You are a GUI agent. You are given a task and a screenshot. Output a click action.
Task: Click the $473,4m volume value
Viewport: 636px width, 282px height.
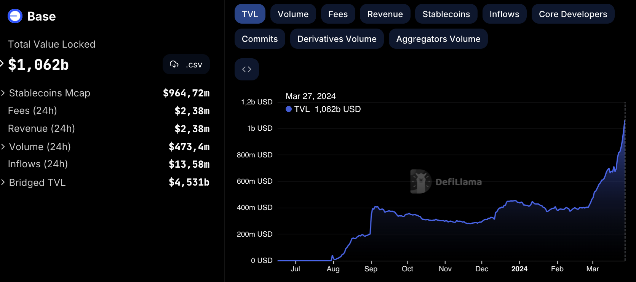(x=189, y=147)
